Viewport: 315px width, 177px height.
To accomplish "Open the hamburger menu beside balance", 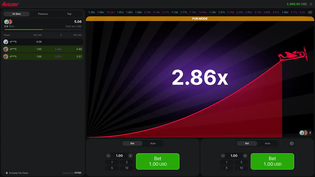I will pos(311,4).
